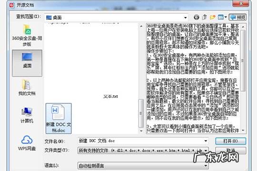Go up one folder level
The width and height of the screenshot is (257, 171).
click(x=204, y=17)
